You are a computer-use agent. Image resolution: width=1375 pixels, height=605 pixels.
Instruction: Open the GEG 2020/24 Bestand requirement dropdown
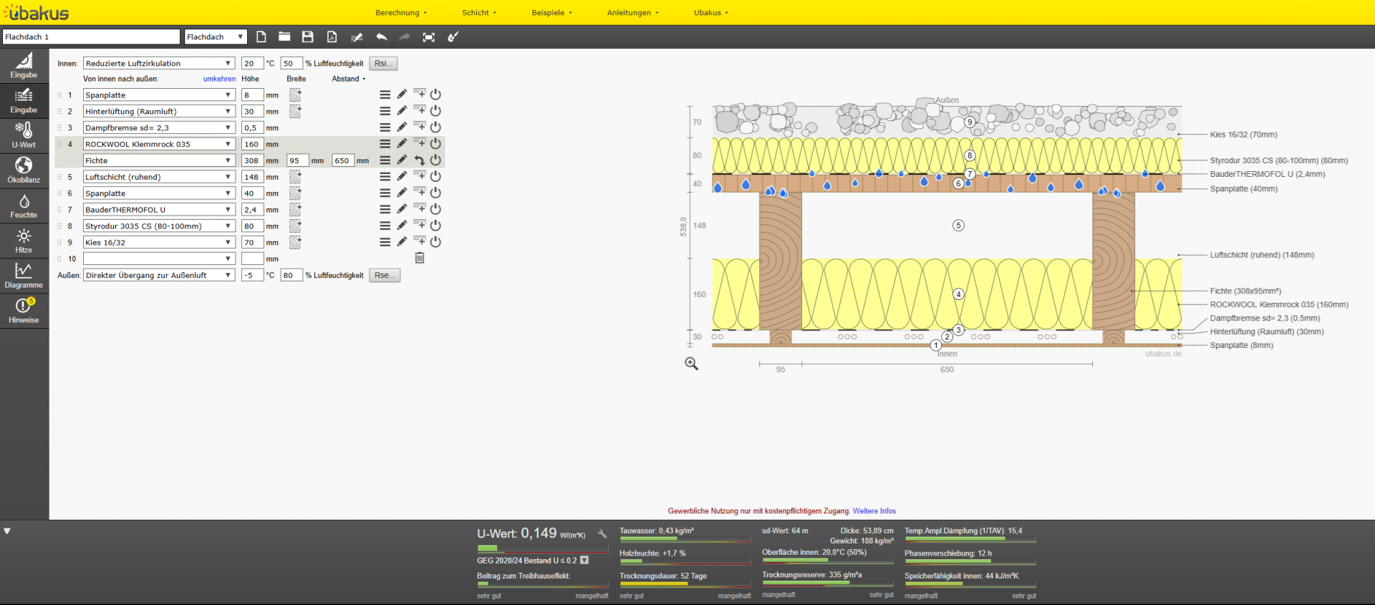click(584, 561)
